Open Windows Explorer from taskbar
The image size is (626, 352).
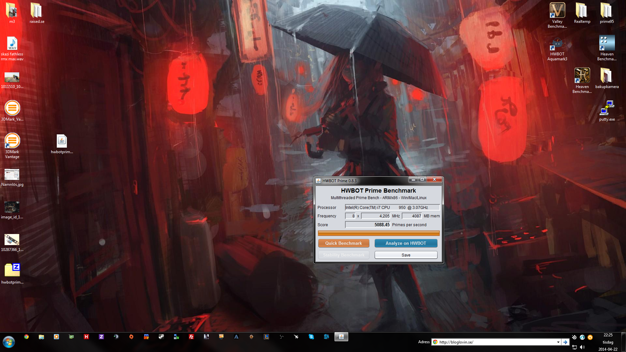[41, 337]
